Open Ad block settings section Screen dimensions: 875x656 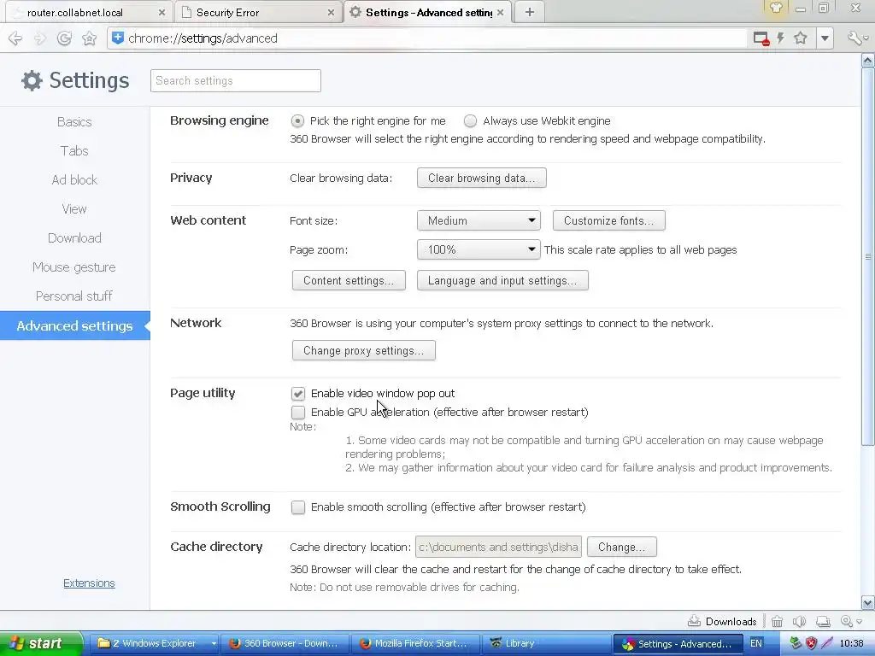point(74,180)
